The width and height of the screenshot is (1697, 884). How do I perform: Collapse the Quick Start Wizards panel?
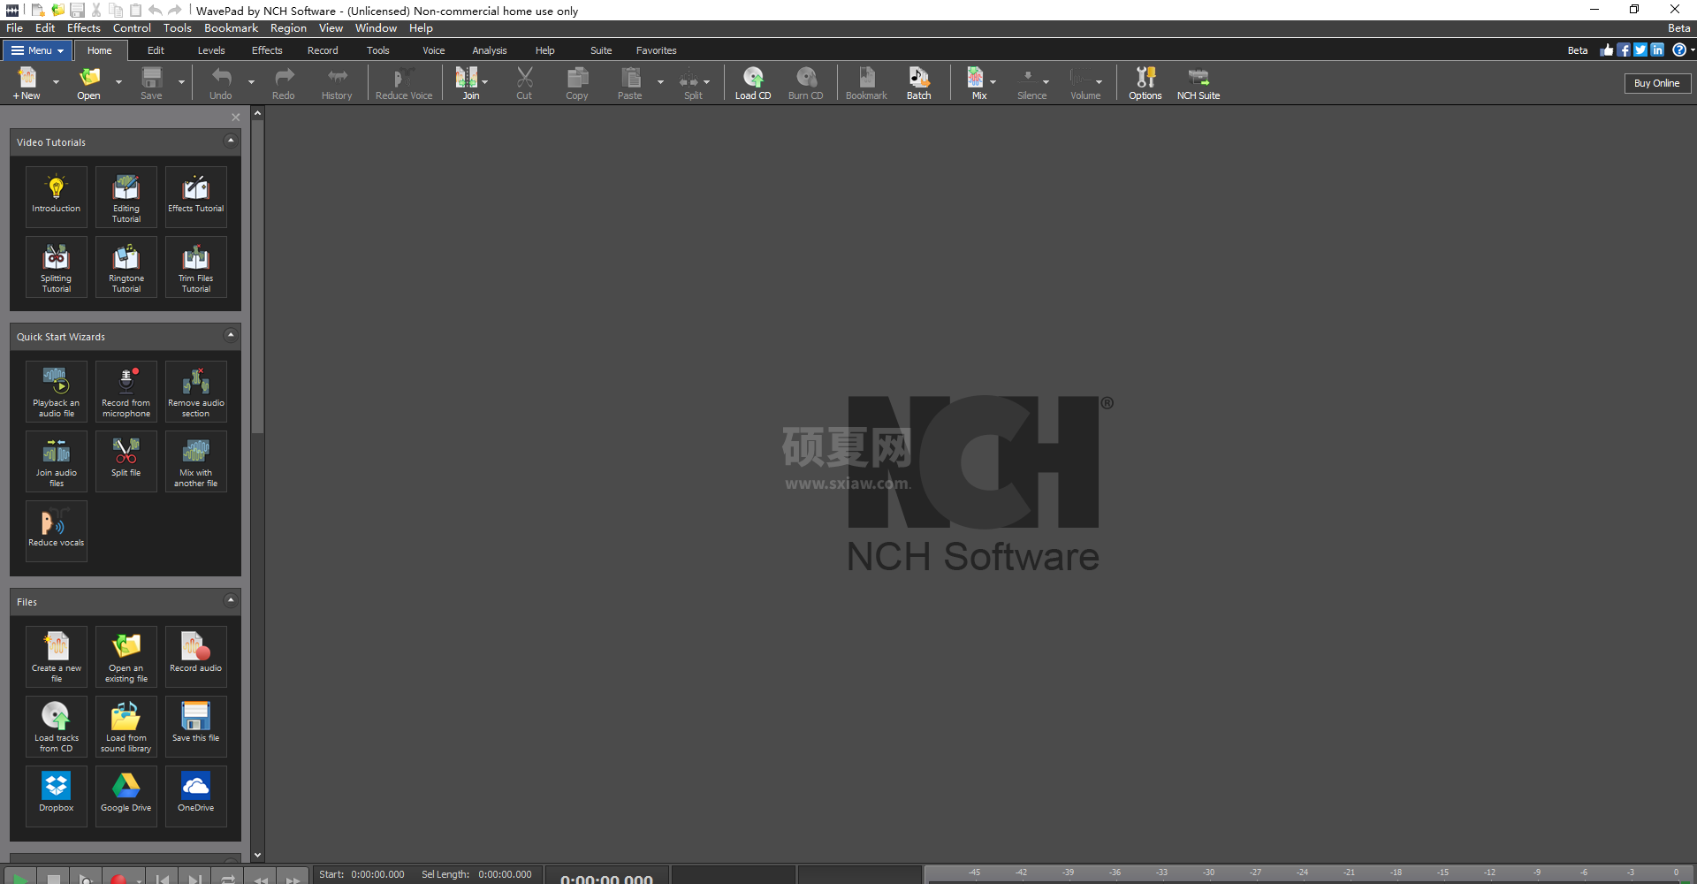click(231, 335)
